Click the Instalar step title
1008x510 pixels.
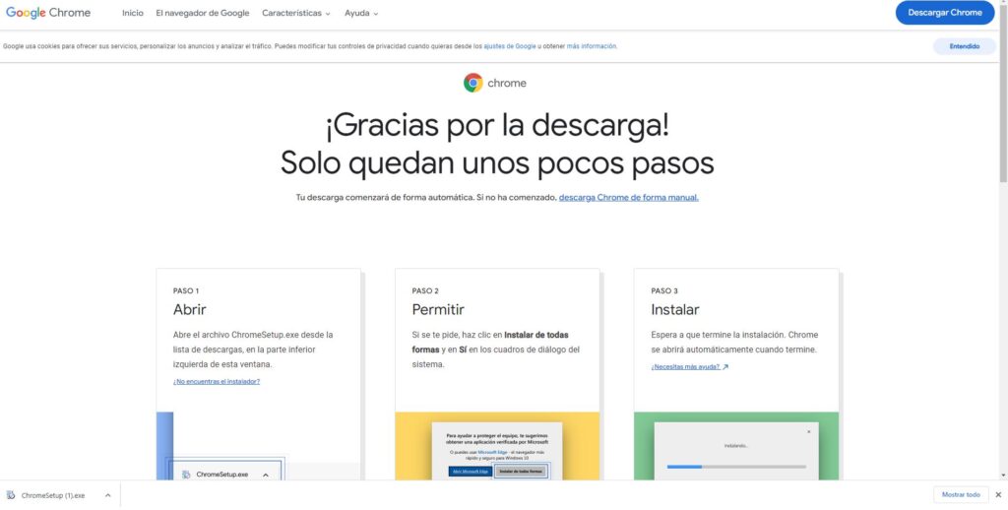coord(675,309)
